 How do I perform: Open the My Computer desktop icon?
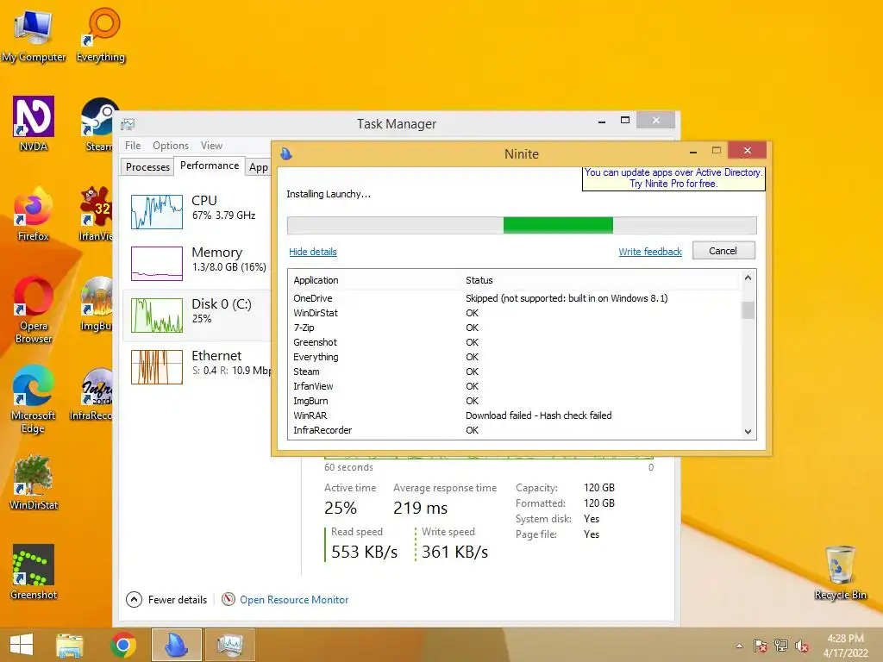coord(34,34)
